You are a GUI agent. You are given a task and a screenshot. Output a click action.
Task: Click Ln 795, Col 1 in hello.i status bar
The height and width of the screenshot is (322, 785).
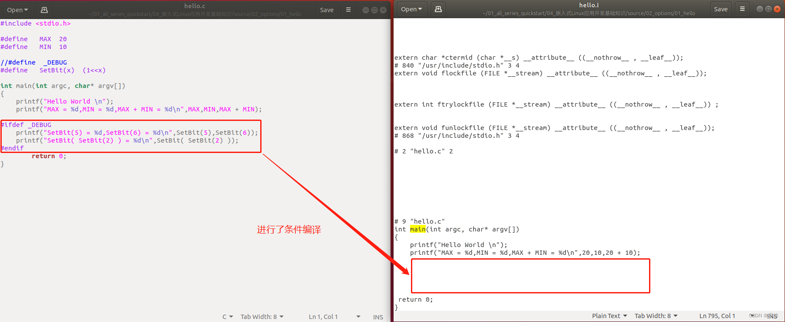tap(717, 316)
